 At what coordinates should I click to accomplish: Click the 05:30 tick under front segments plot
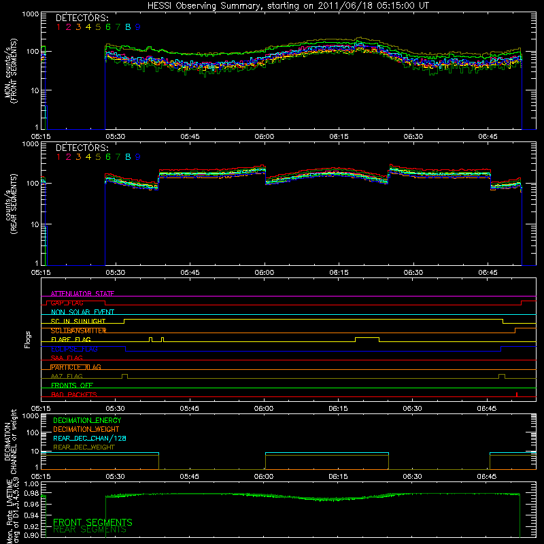click(x=116, y=137)
